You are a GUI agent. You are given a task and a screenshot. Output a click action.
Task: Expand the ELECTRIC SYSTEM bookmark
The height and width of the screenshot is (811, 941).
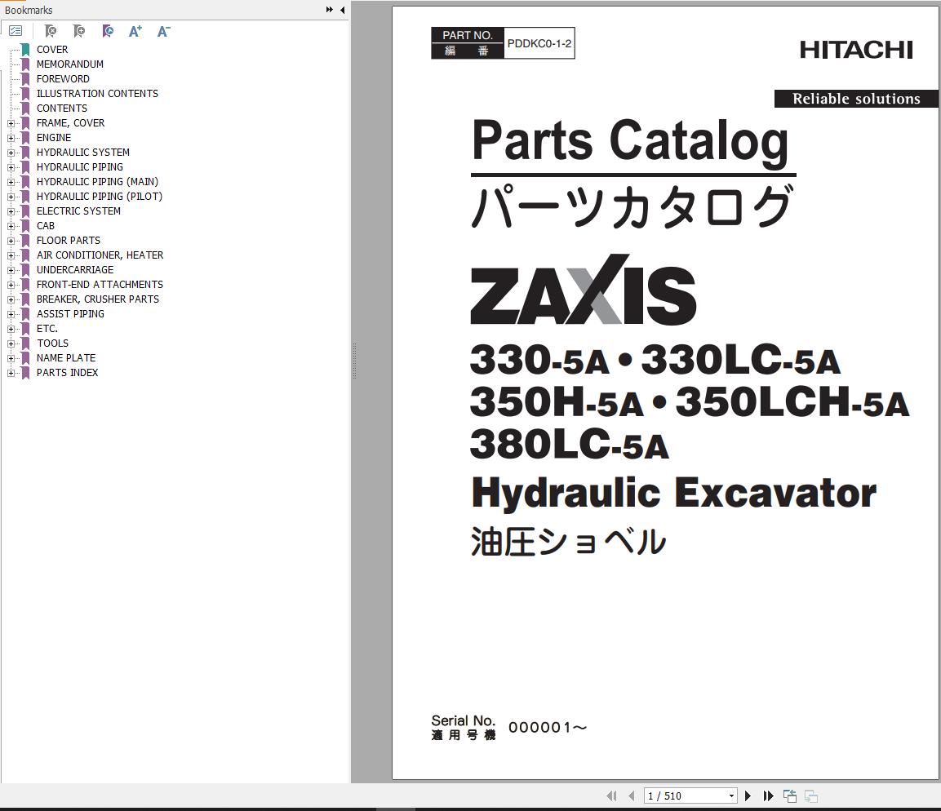11,212
